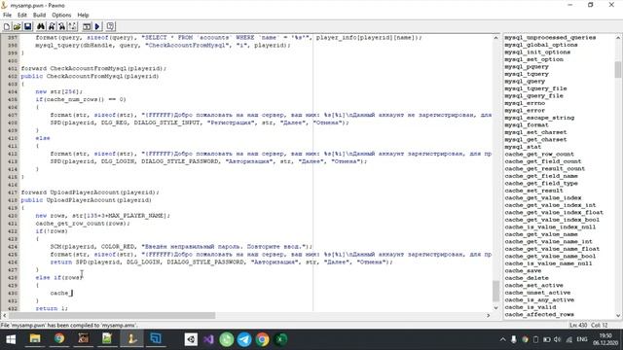Open Excel from the taskbar
Image resolution: width=623 pixels, height=350 pixels.
tap(281, 339)
